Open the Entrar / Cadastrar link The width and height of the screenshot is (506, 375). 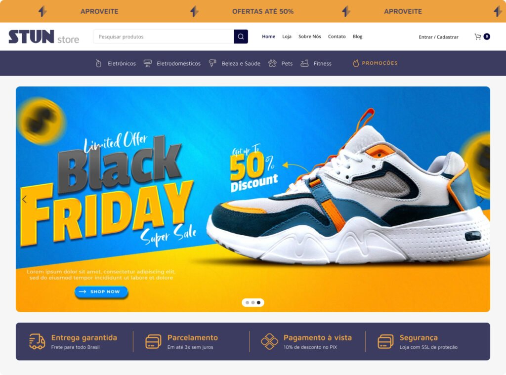coord(438,37)
